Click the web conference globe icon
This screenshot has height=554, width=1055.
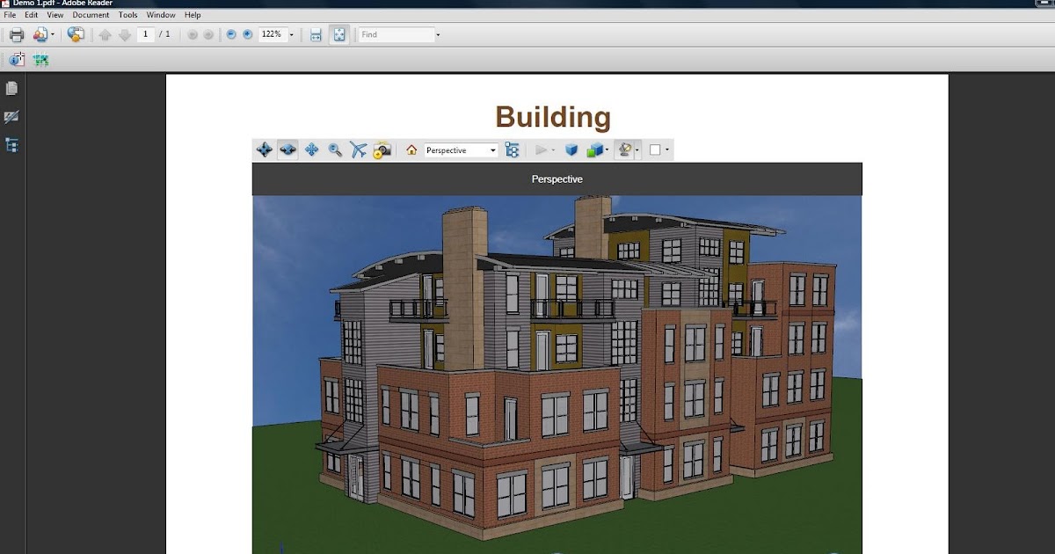click(76, 35)
